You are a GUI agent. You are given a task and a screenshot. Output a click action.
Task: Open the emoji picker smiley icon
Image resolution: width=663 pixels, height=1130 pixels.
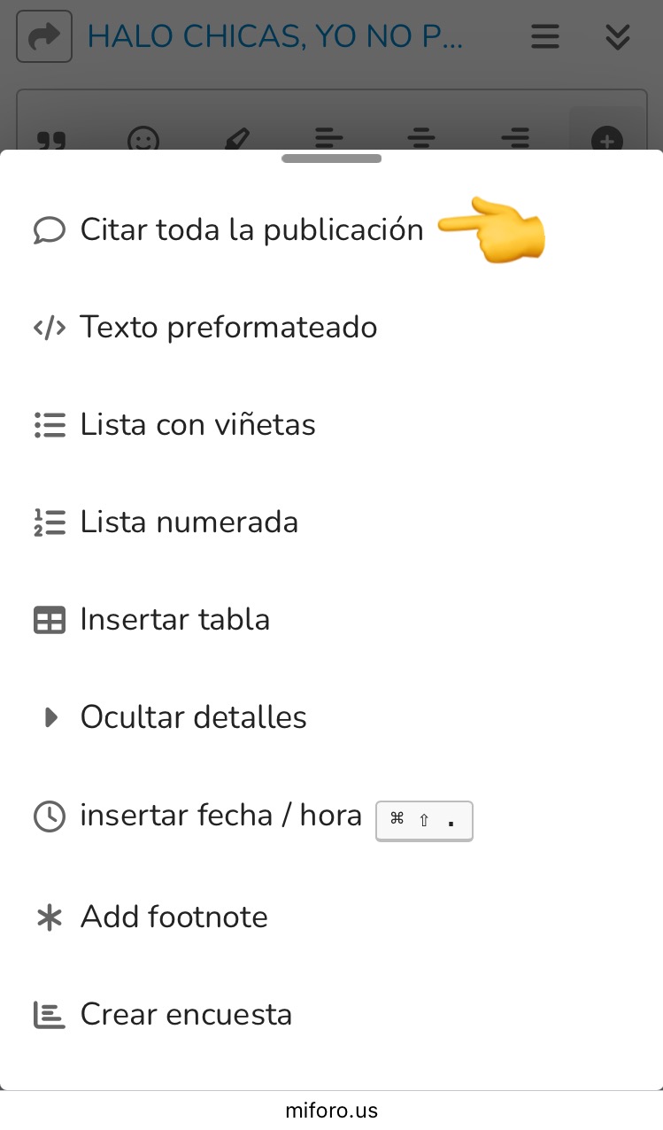pyautogui.click(x=143, y=139)
